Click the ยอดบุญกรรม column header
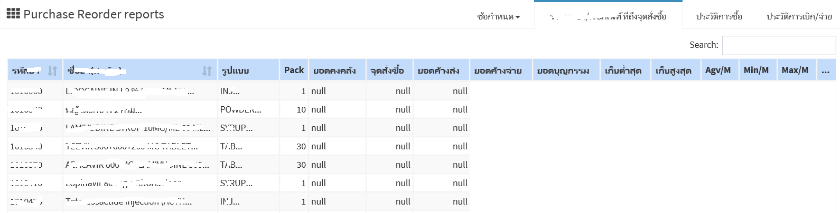 pyautogui.click(x=563, y=70)
